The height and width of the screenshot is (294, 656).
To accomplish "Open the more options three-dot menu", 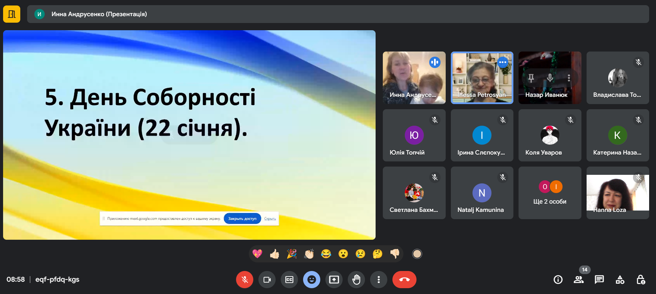I will coord(379,280).
